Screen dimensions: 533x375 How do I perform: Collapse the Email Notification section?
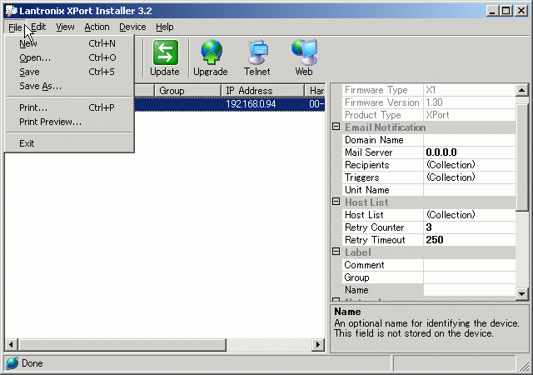336,127
